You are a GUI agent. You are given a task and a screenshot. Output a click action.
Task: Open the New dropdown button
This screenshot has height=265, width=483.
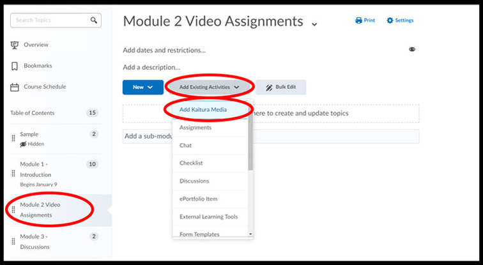142,87
